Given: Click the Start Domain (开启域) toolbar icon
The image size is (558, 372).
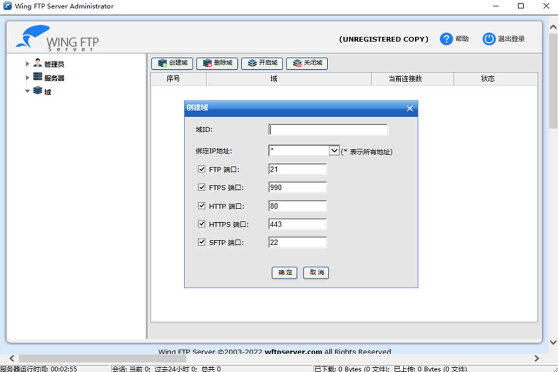Looking at the screenshot, I should (x=252, y=63).
